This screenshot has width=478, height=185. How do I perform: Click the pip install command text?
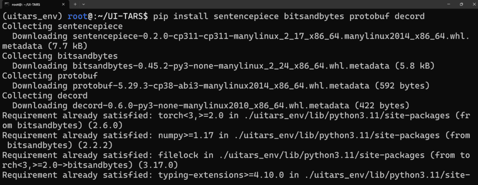tap(289, 16)
